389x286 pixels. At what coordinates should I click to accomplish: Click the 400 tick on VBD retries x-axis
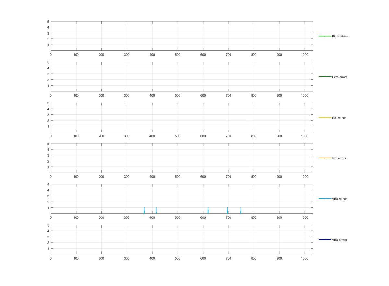pos(152,218)
